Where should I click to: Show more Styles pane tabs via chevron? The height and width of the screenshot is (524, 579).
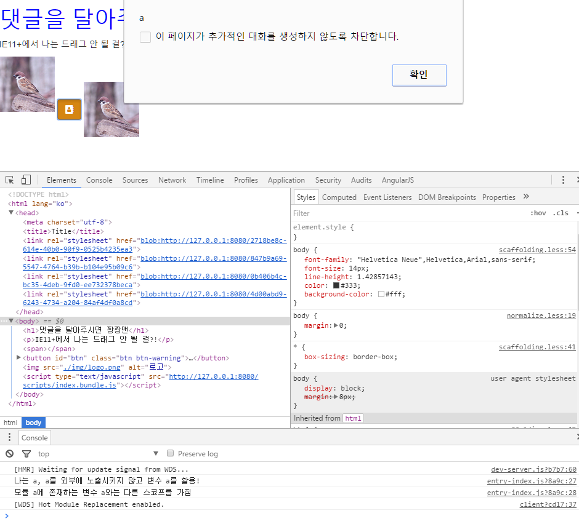pyautogui.click(x=526, y=197)
